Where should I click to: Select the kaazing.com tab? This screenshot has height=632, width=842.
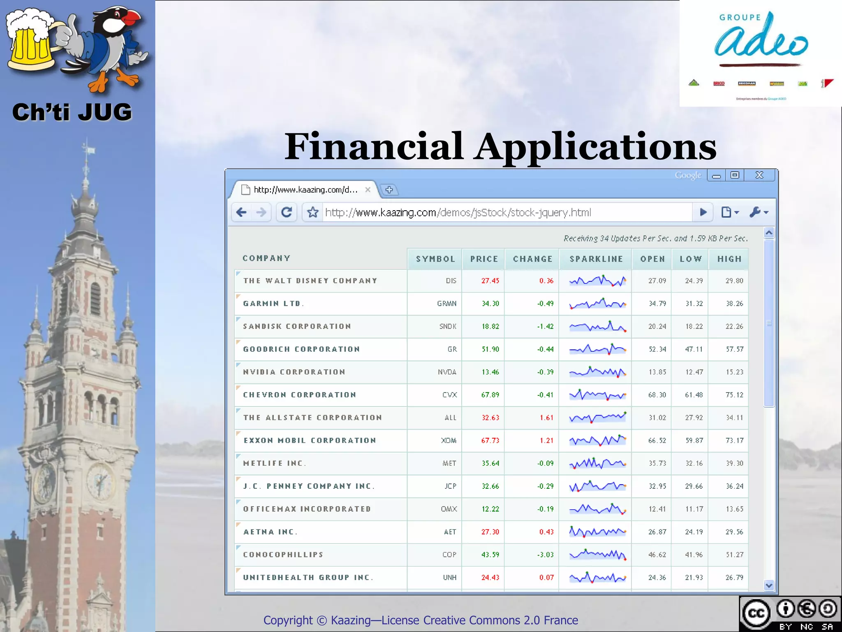[304, 190]
